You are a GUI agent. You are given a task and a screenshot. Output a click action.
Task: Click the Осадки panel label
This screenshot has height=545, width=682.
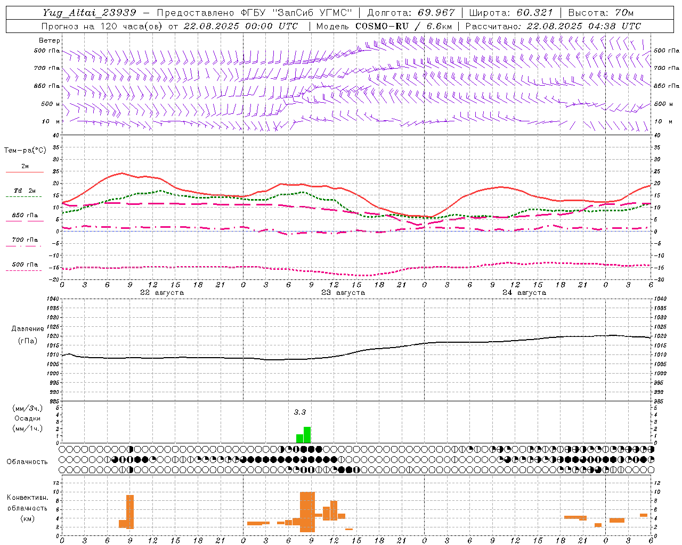(27, 418)
